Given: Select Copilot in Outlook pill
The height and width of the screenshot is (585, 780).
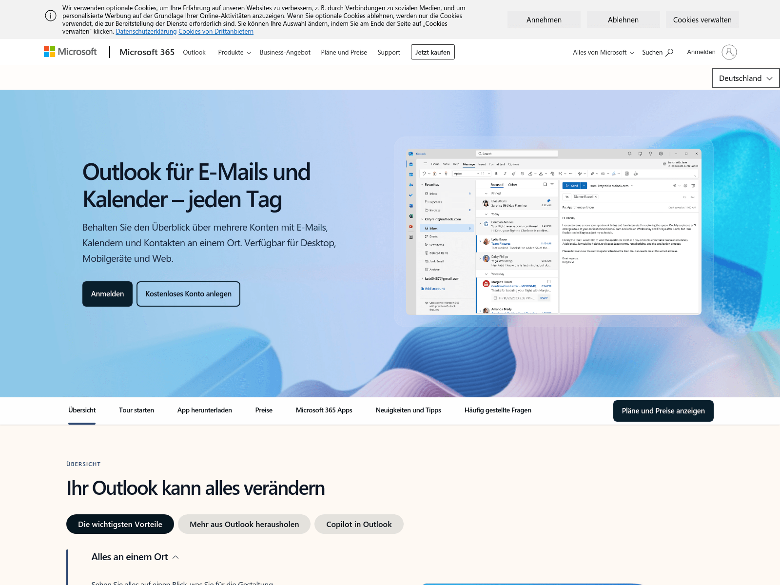Looking at the screenshot, I should tap(359, 524).
